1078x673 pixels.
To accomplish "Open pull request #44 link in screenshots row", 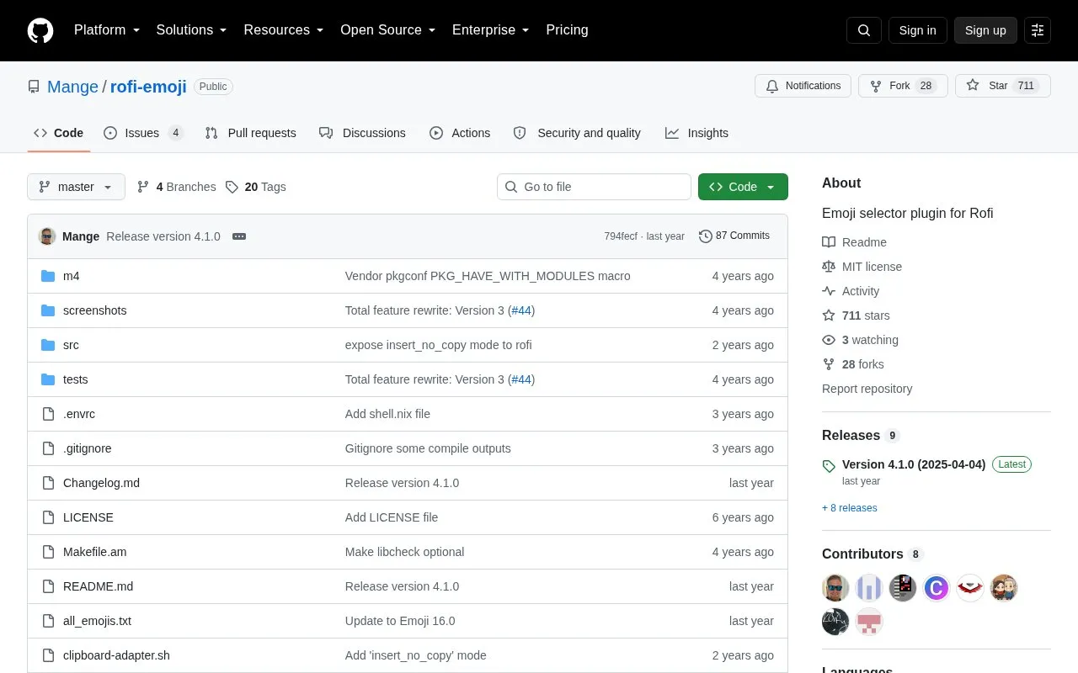I will pyautogui.click(x=521, y=310).
